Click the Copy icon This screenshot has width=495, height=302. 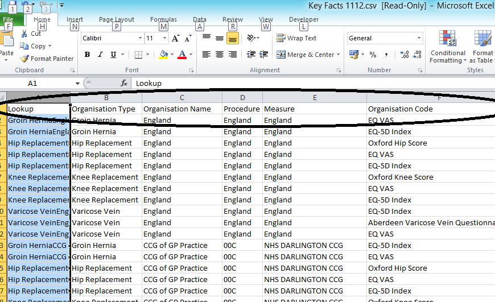(24, 46)
